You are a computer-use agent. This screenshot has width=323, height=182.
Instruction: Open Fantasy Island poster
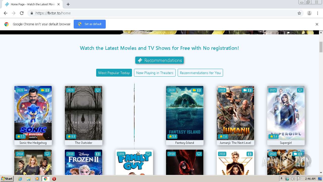pyautogui.click(x=185, y=113)
